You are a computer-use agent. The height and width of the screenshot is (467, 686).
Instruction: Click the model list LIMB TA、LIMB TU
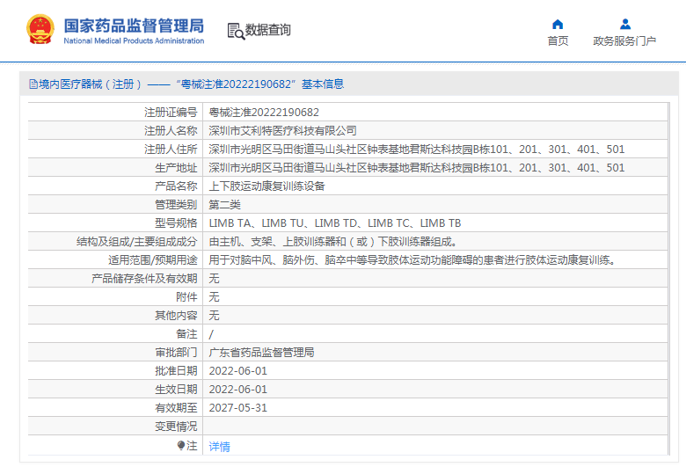point(335,223)
